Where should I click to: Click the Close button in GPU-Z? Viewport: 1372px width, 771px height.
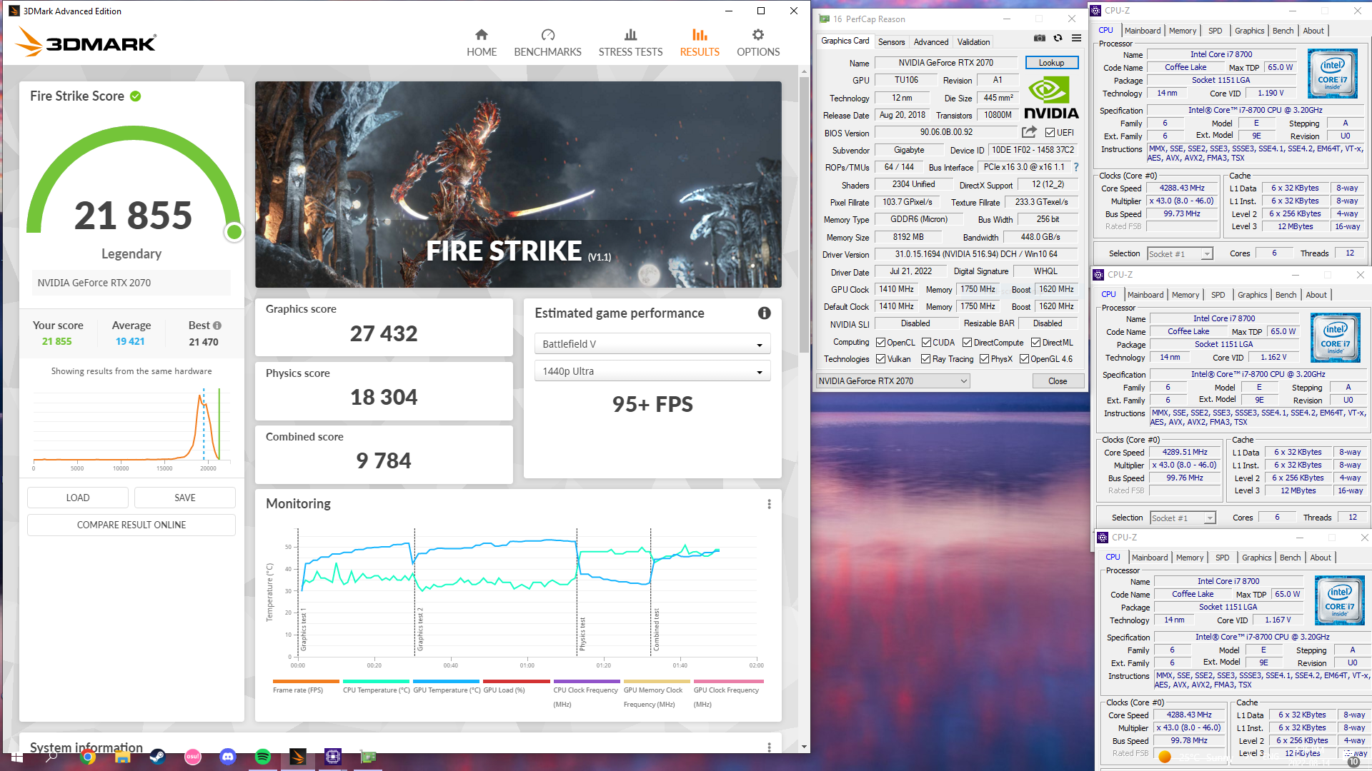pyautogui.click(x=1058, y=381)
